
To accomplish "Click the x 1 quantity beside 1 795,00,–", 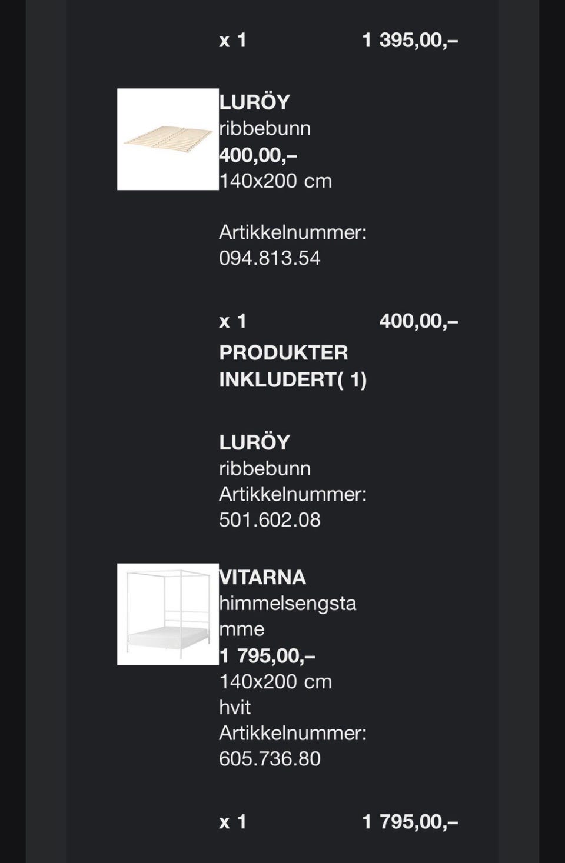I will click(232, 822).
